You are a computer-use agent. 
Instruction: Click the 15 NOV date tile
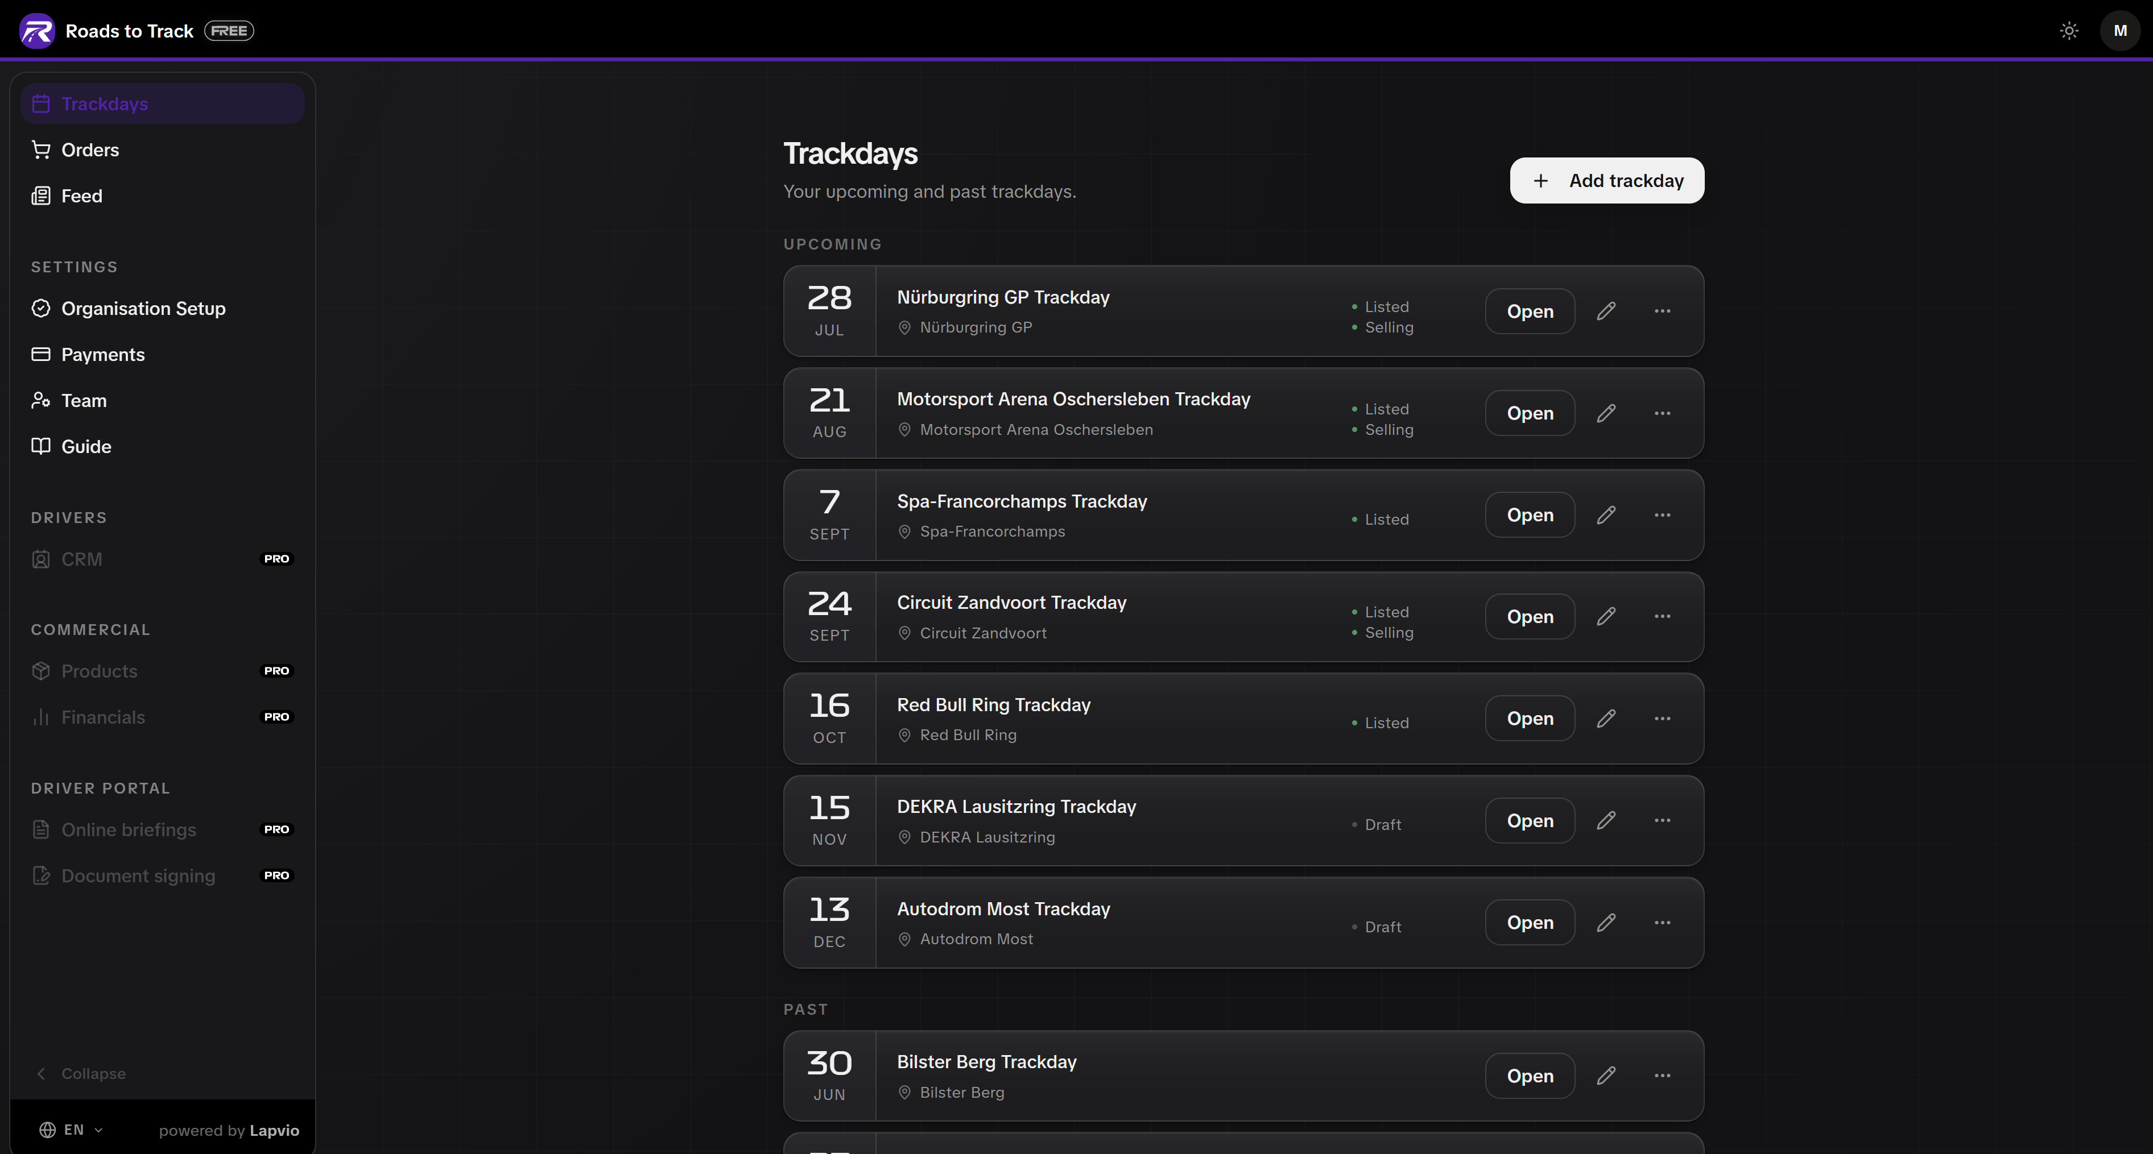[829, 821]
